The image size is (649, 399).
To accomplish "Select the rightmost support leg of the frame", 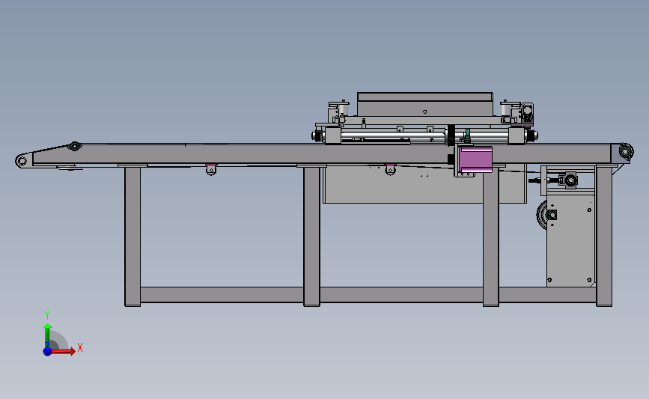I will 604,236.
